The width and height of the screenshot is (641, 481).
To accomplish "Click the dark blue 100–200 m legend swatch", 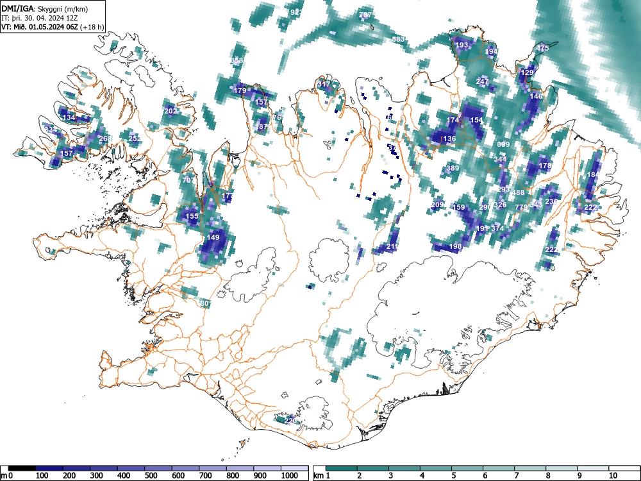I will pos(49,468).
